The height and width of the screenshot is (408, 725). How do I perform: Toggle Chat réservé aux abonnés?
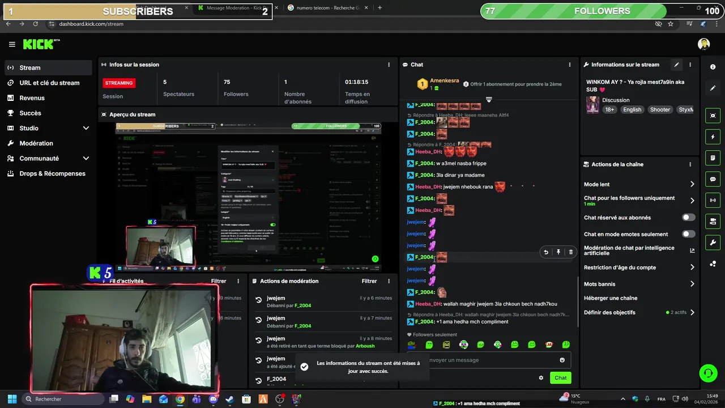(x=688, y=218)
